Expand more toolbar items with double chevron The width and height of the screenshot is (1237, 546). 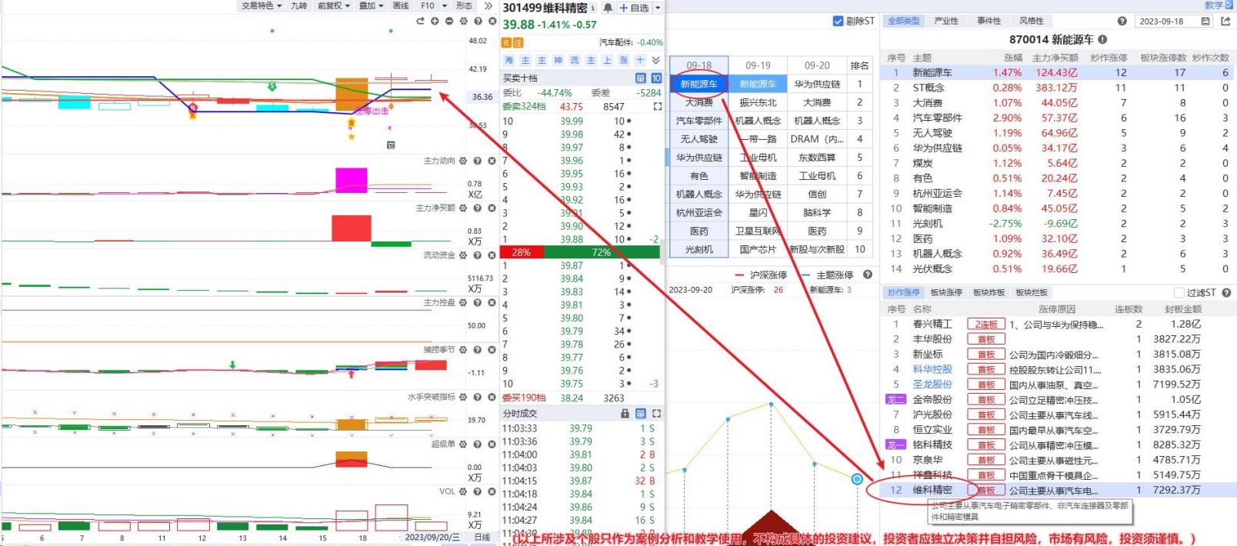click(x=488, y=5)
